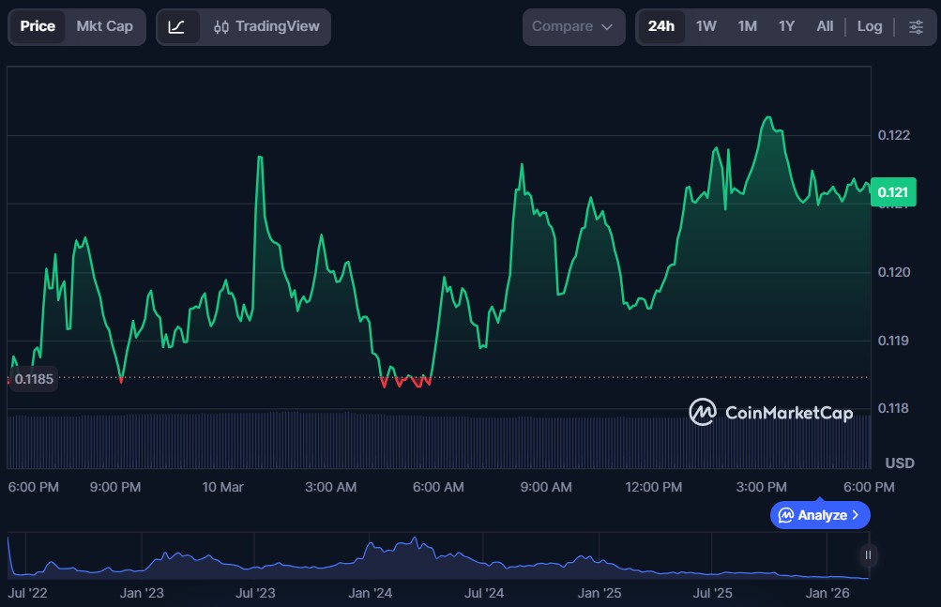Select the 1Y time range
The width and height of the screenshot is (941, 607).
click(786, 26)
